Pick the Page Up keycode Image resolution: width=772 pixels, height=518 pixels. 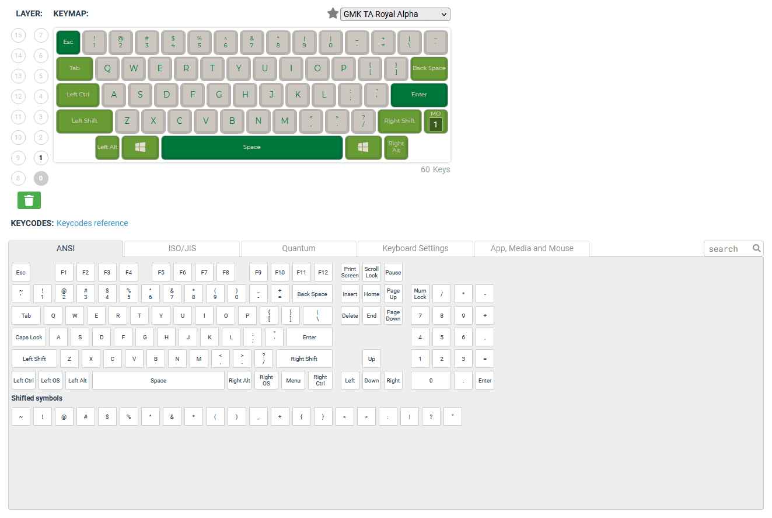393,294
